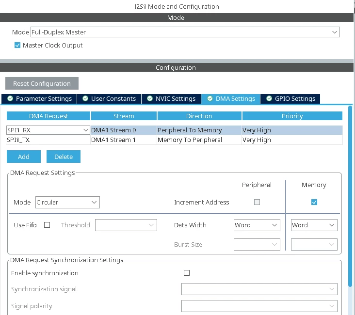Open the GPIO Settings tab

(290, 99)
